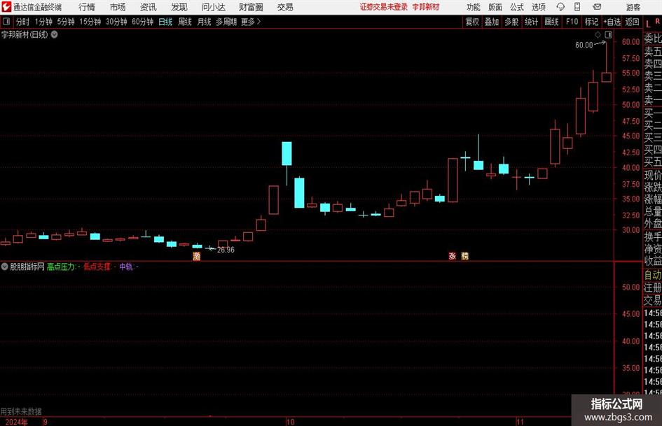Switch to the 分时 chart tab
The image size is (662, 426).
(22, 22)
